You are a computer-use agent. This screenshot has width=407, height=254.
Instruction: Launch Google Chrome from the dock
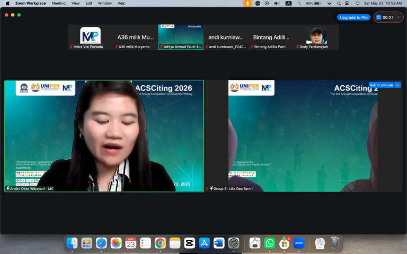pyautogui.click(x=160, y=243)
